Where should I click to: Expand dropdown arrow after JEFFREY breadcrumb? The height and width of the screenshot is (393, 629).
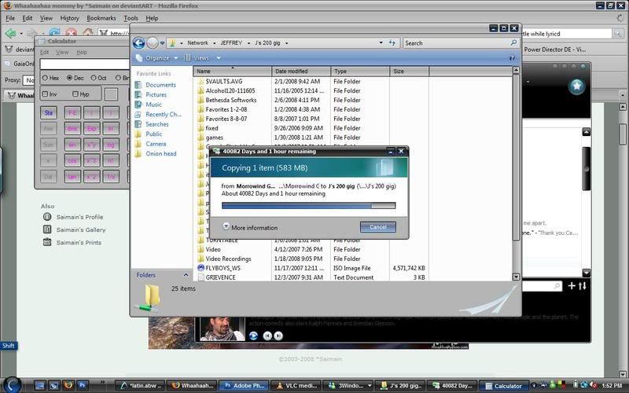coord(248,43)
